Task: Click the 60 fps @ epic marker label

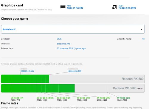Action: click(x=124, y=98)
